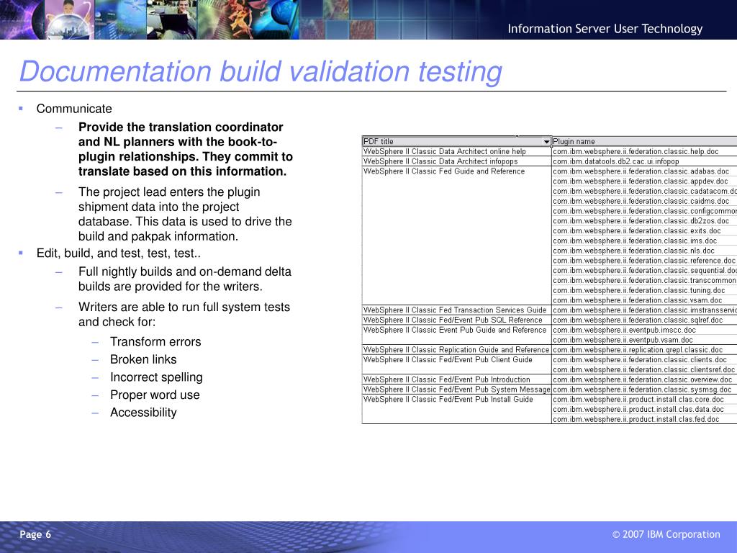
Task: Open the PDF title filter dropdown arrow
Action: tap(546, 142)
